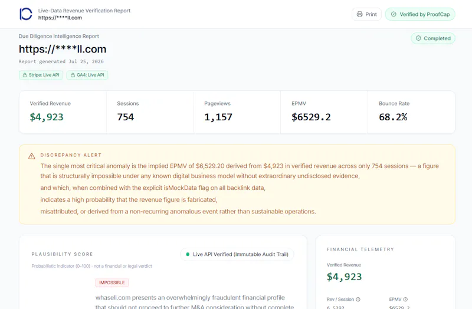Click the IMPOSSIBLE plausibility label
Viewport: 472px width, 309px height.
pyautogui.click(x=112, y=282)
